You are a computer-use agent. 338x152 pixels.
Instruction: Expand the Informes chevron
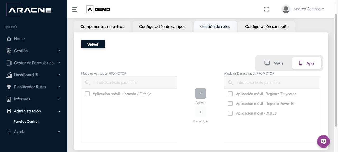pyautogui.click(x=59, y=99)
